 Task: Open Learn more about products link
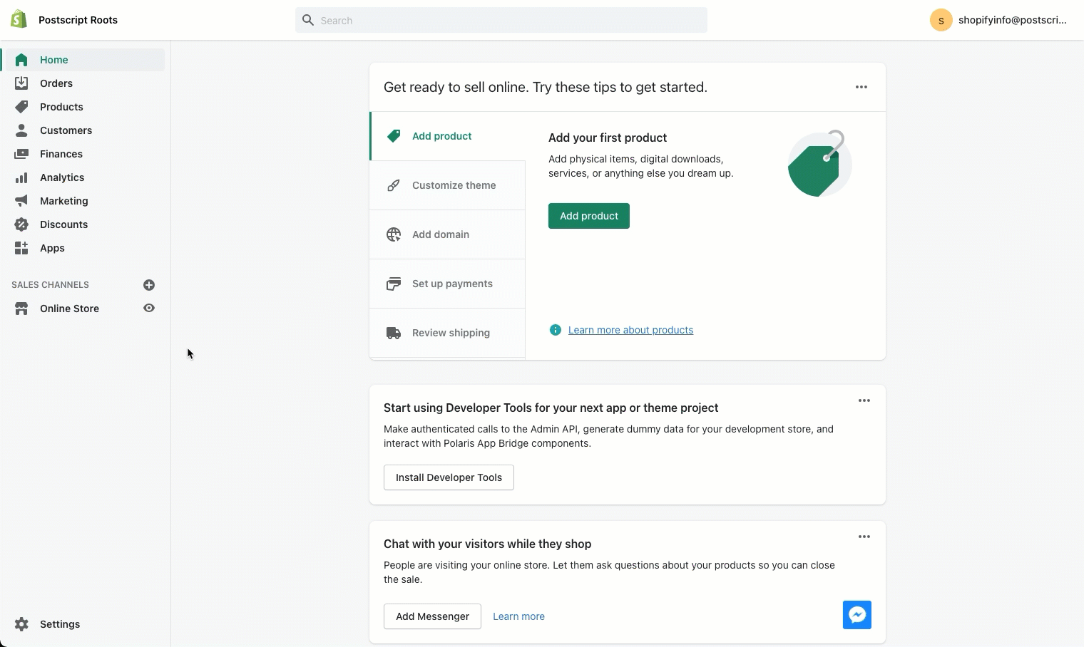click(x=630, y=330)
